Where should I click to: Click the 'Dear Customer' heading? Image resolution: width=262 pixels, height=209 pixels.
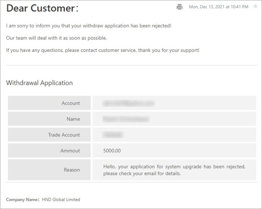click(x=42, y=8)
